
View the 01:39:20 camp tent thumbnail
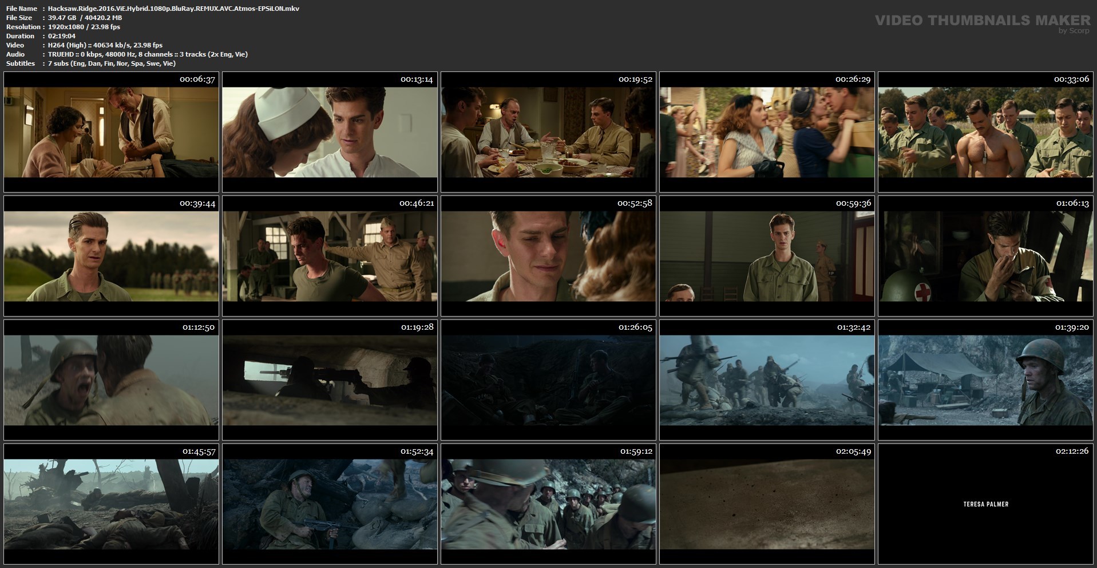click(985, 380)
